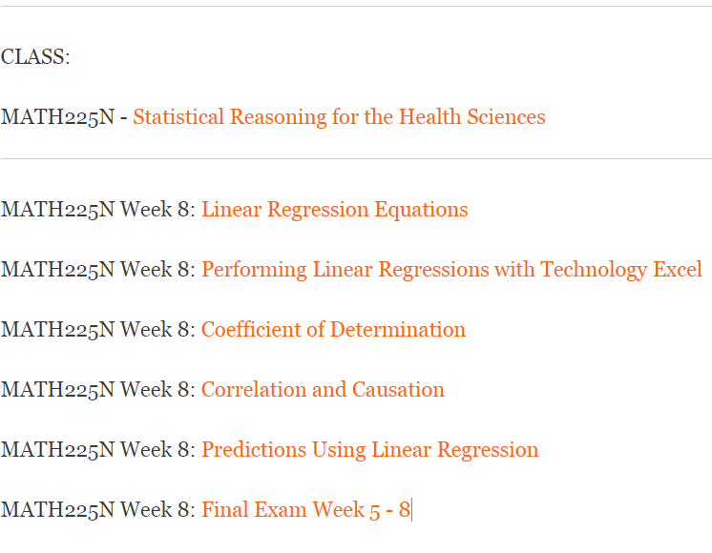This screenshot has height=553, width=712.
Task: Open the Predictions Using Linear Regression link
Action: click(369, 450)
